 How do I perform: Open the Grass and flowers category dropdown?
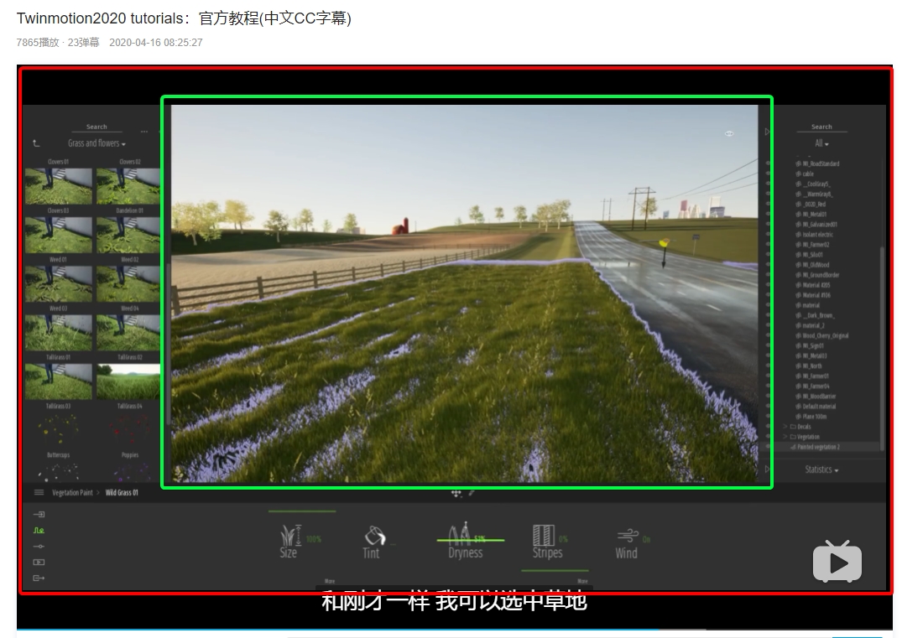[96, 143]
